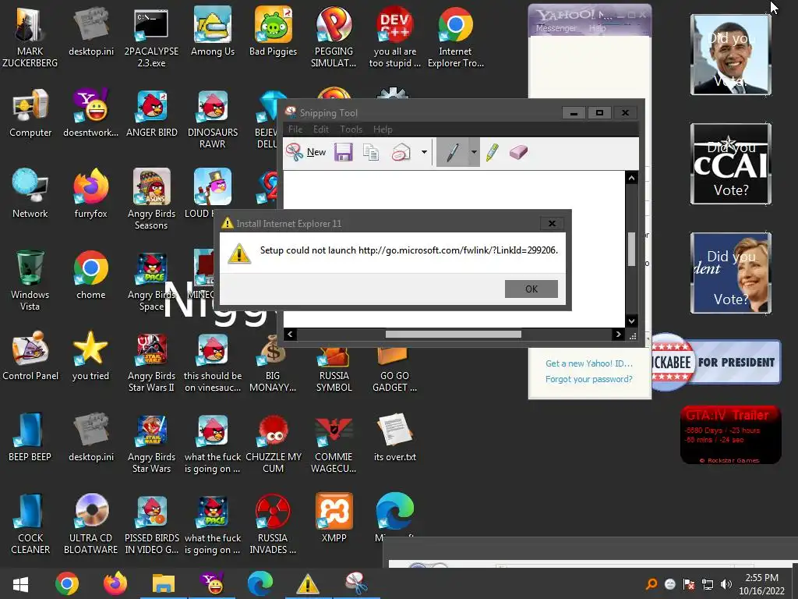Open the Windows Start button

pos(20,583)
